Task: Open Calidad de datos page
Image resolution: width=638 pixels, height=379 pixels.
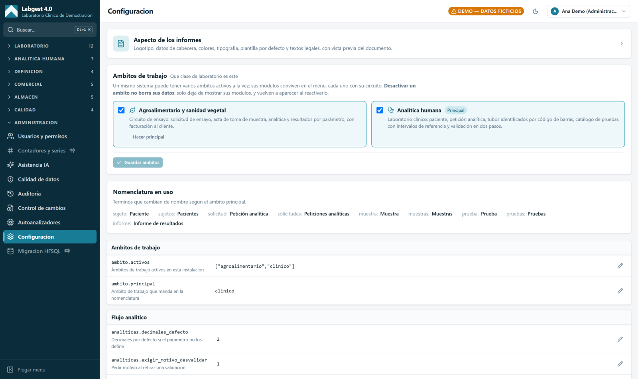Action: [50, 180]
